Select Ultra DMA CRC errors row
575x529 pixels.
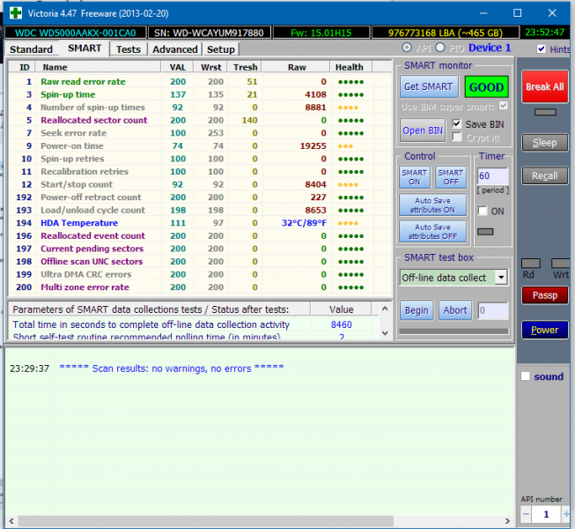tap(200, 274)
